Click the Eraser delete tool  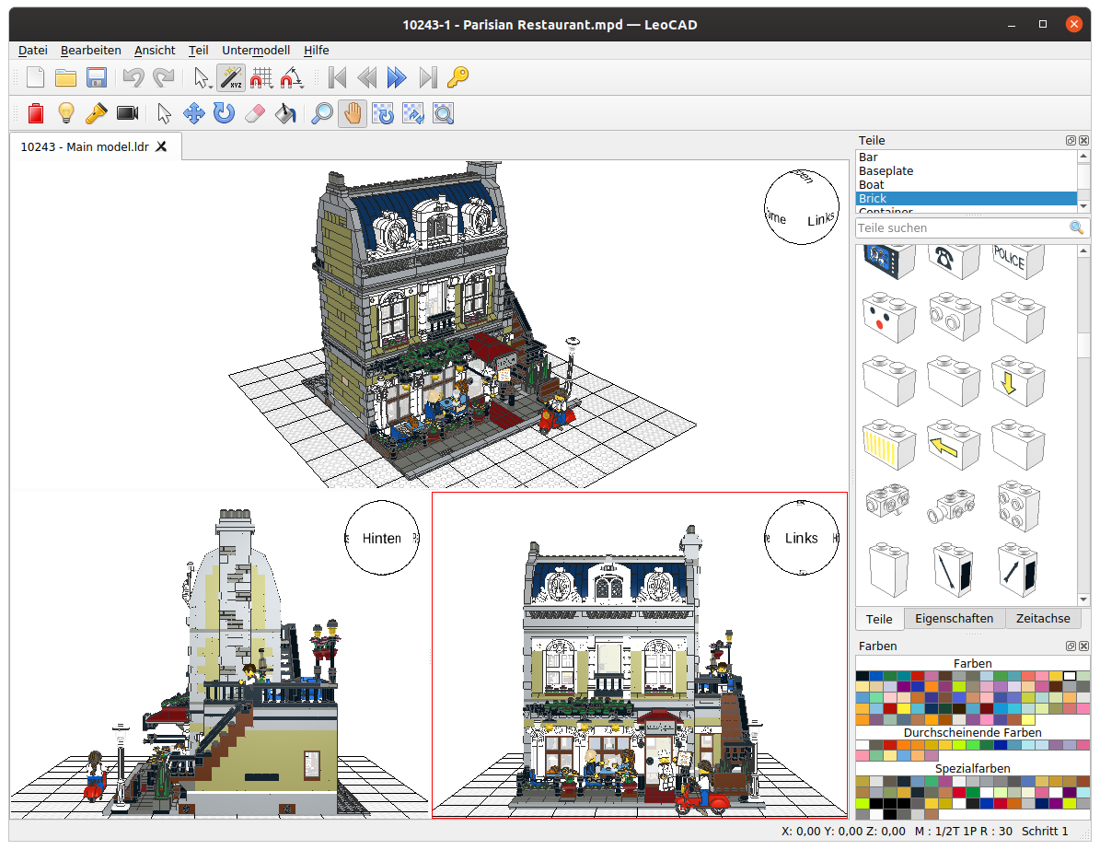click(x=256, y=113)
